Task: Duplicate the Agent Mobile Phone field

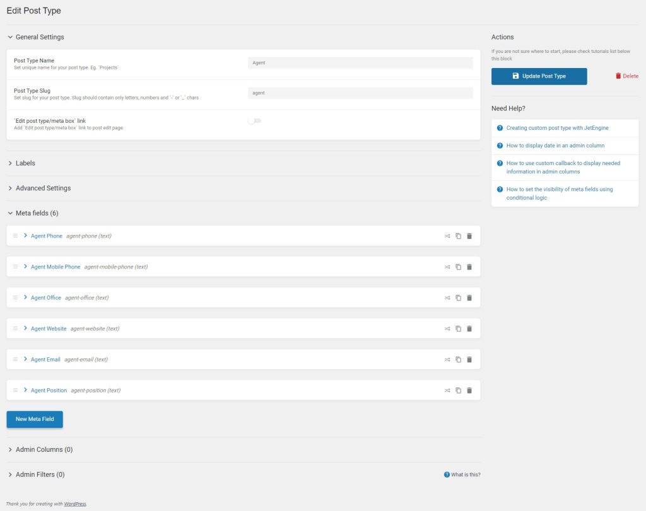Action: pos(459,267)
